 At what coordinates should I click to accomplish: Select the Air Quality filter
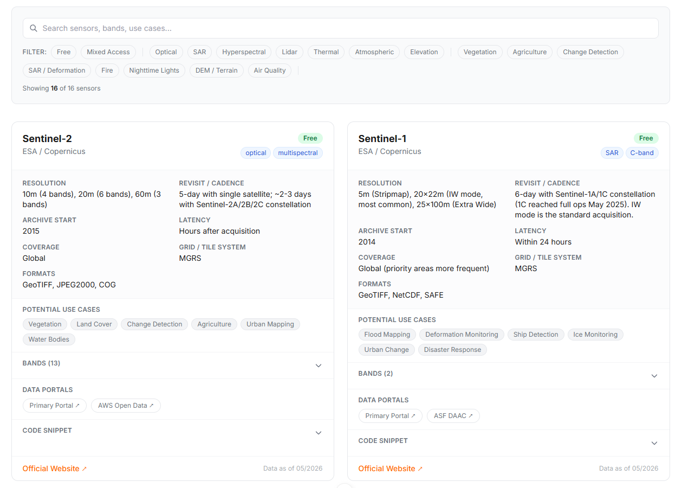(270, 70)
